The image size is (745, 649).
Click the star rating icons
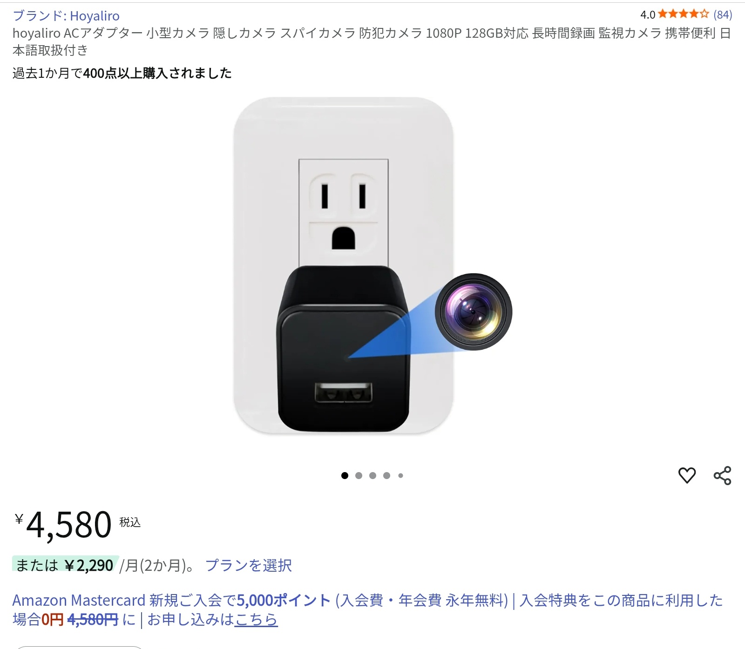tap(684, 14)
